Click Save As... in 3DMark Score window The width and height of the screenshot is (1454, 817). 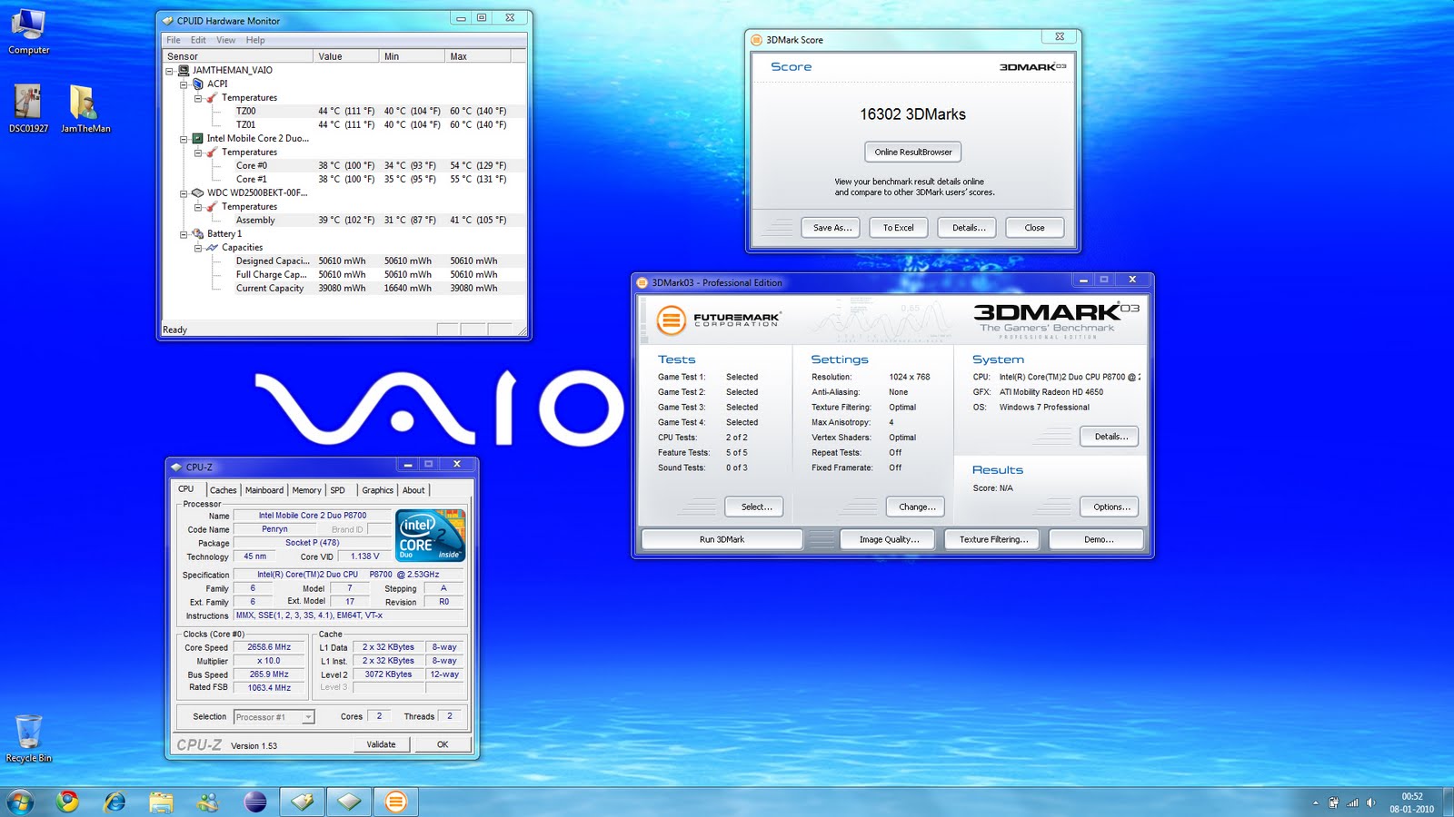coord(832,228)
